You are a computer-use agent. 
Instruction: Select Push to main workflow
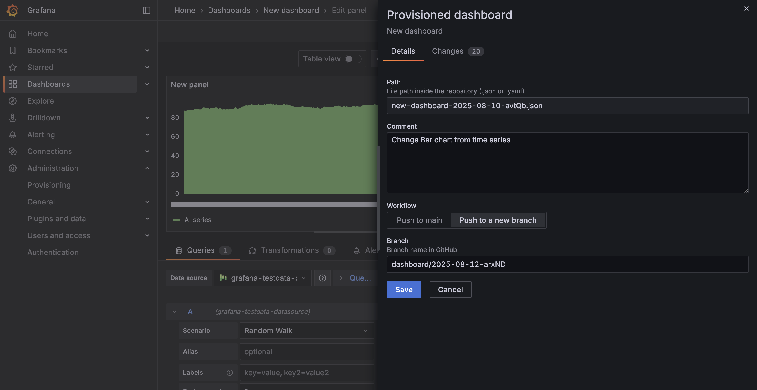coord(419,220)
